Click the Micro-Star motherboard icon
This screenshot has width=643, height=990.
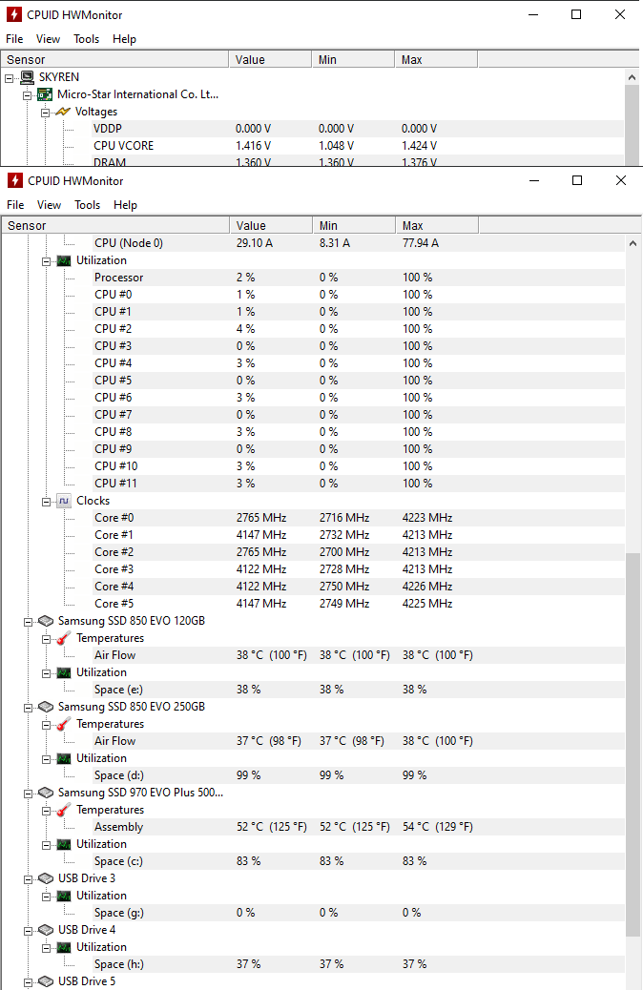tap(45, 94)
